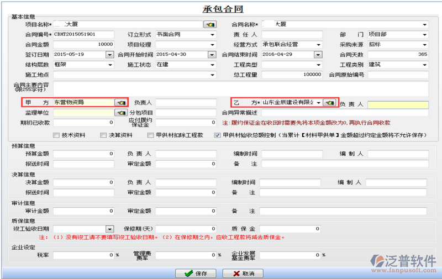Focus the 合同主要内容 text area
Viewport: 442px width, 279px height.
(240, 89)
